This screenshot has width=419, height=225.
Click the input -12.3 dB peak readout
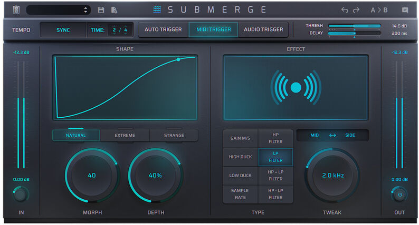(22, 53)
